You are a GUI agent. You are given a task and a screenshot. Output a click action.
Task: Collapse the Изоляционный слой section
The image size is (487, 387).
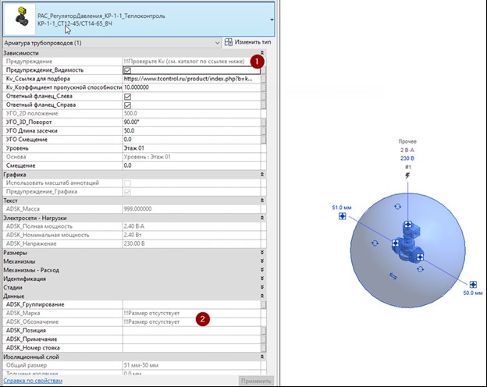[262, 357]
